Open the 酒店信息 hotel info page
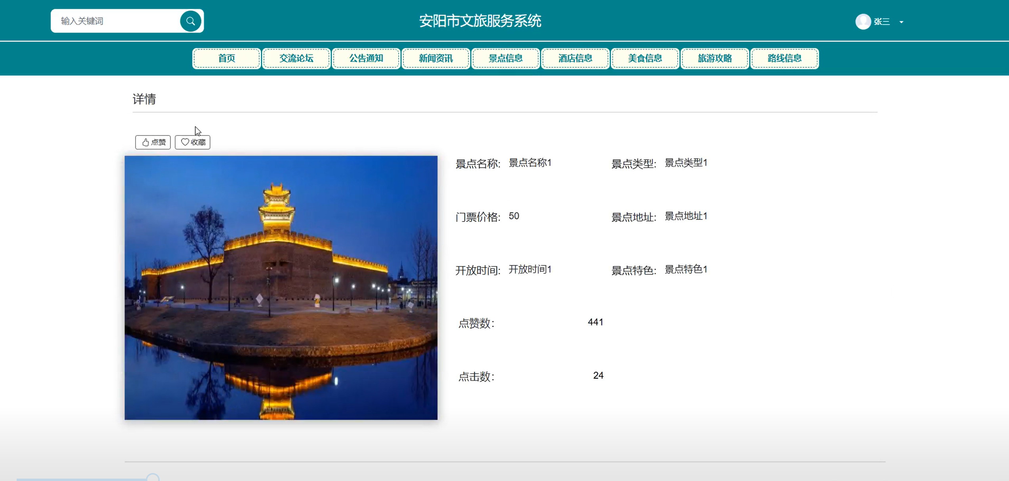1009x481 pixels. point(575,59)
